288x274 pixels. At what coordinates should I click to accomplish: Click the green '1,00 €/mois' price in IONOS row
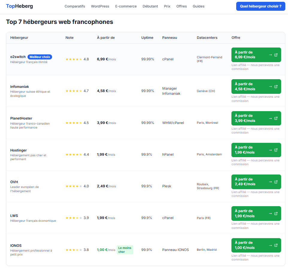(x=106, y=250)
